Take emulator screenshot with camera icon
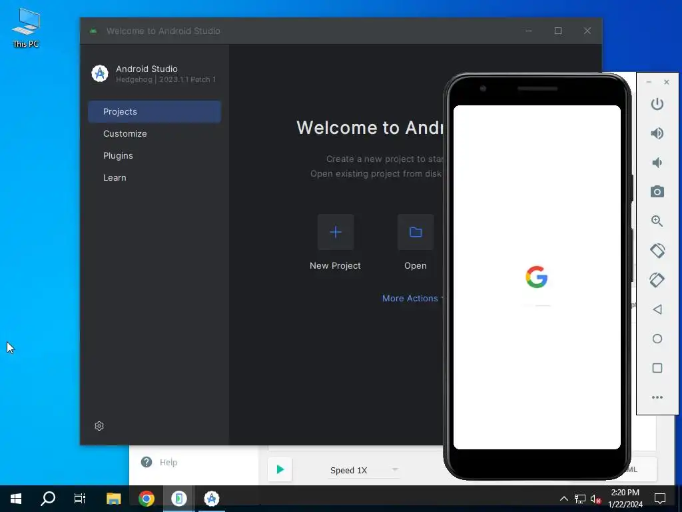682x512 pixels. click(657, 191)
